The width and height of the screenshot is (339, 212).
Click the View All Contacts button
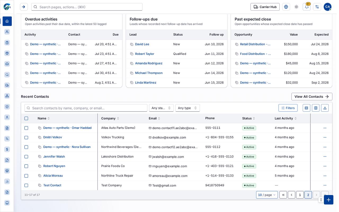click(312, 96)
